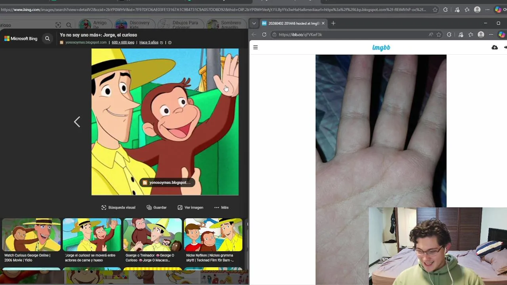View site info lock icon for ibb.co
This screenshot has width=507, height=285.
click(274, 34)
